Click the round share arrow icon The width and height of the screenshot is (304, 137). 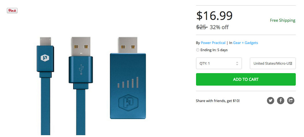tap(291, 100)
